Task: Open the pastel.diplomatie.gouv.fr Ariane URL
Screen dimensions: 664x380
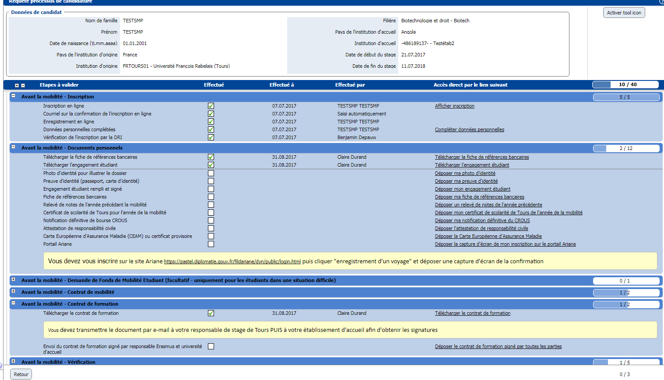Action: click(x=232, y=261)
